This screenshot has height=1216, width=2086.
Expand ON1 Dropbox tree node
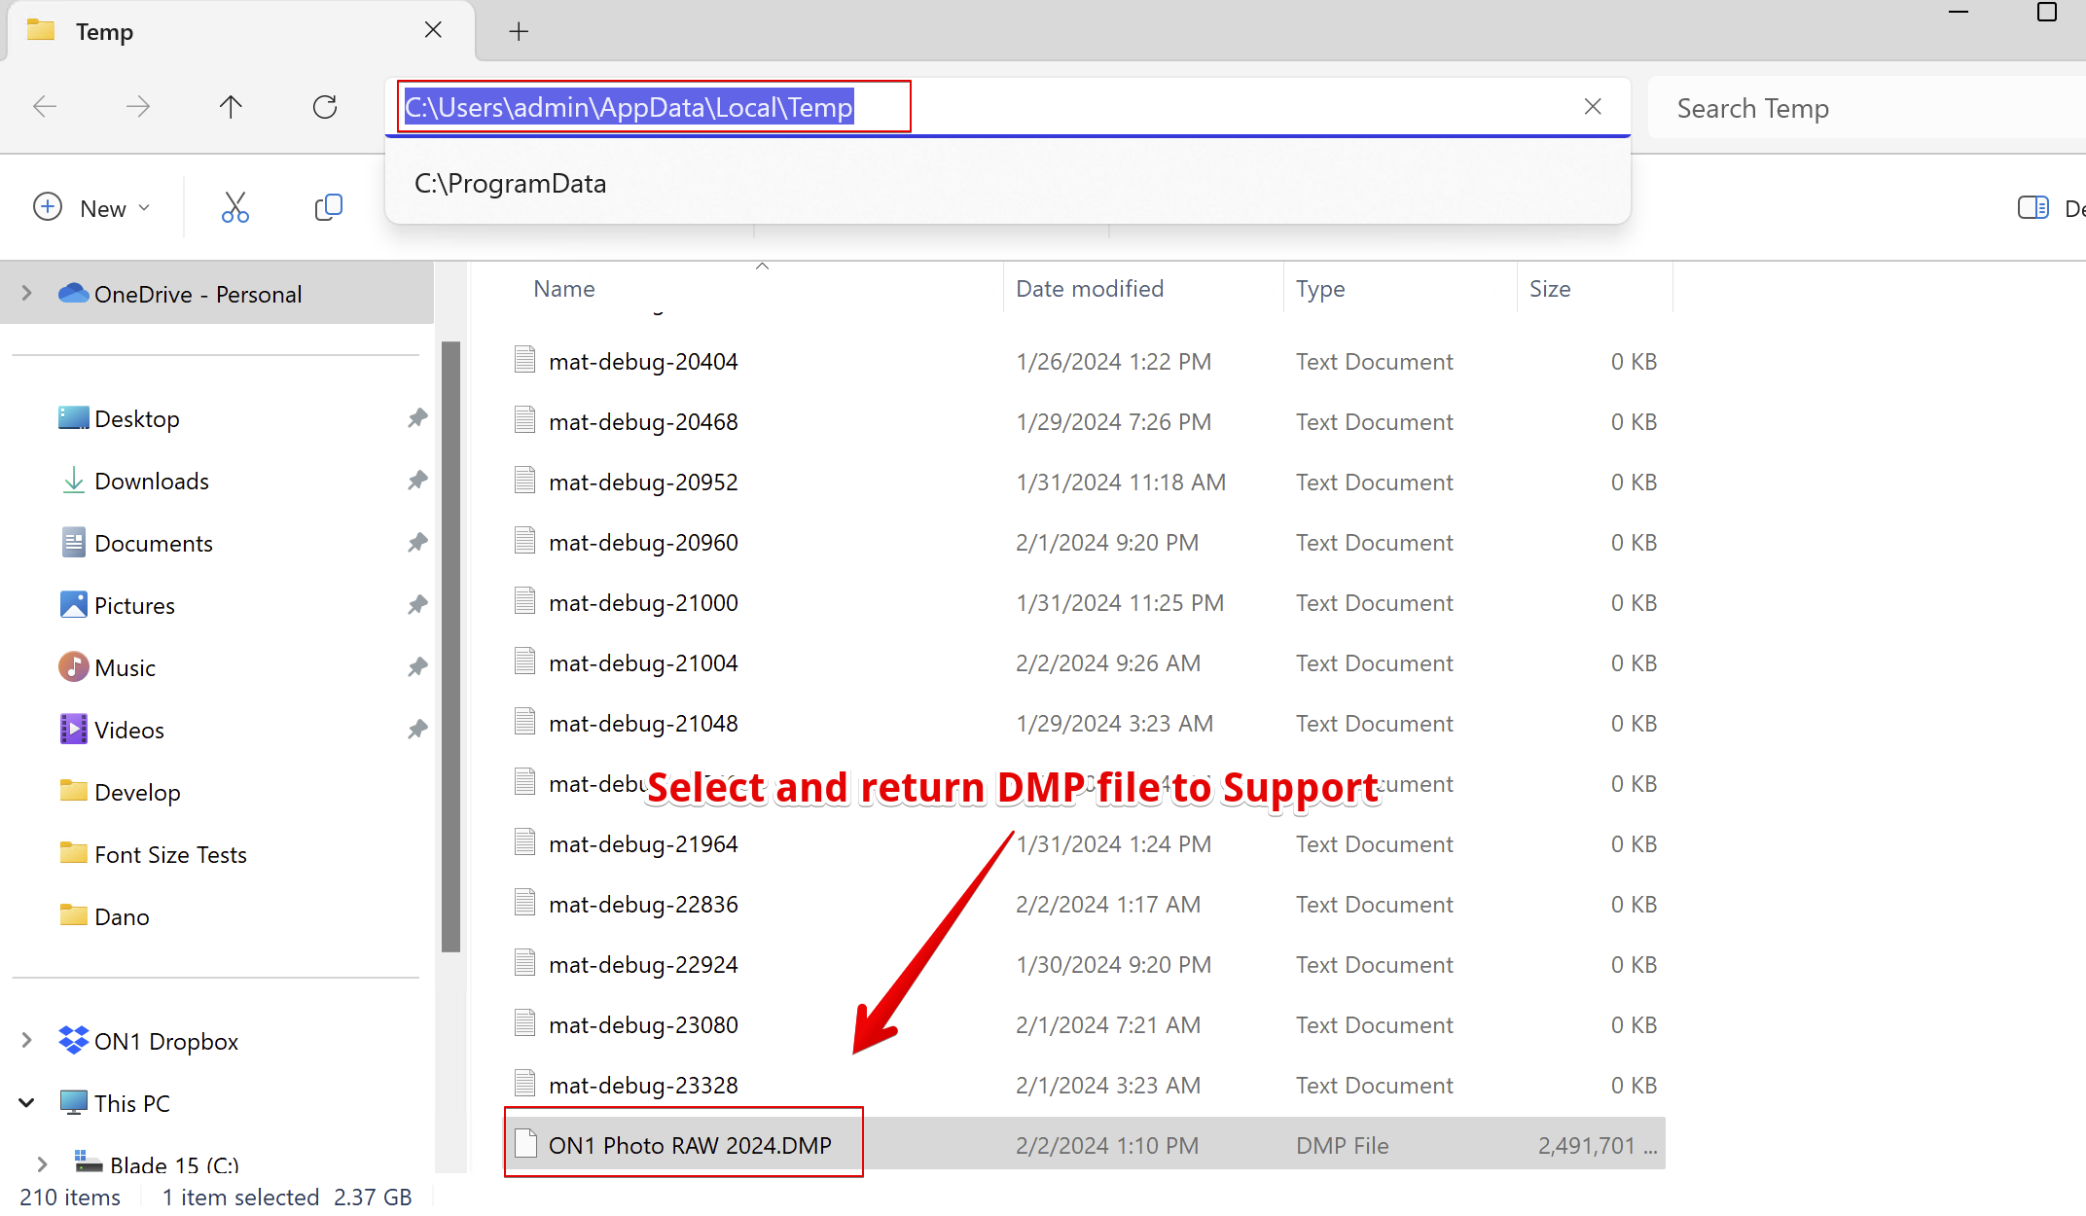(x=27, y=1041)
